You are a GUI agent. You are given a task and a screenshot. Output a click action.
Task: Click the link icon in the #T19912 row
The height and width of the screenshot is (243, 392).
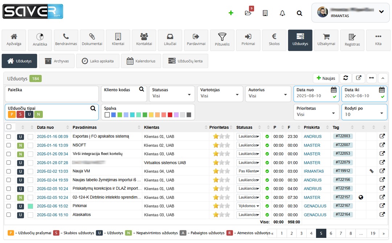pos(372,171)
